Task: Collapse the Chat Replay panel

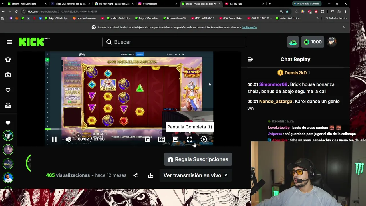Action: (250, 59)
